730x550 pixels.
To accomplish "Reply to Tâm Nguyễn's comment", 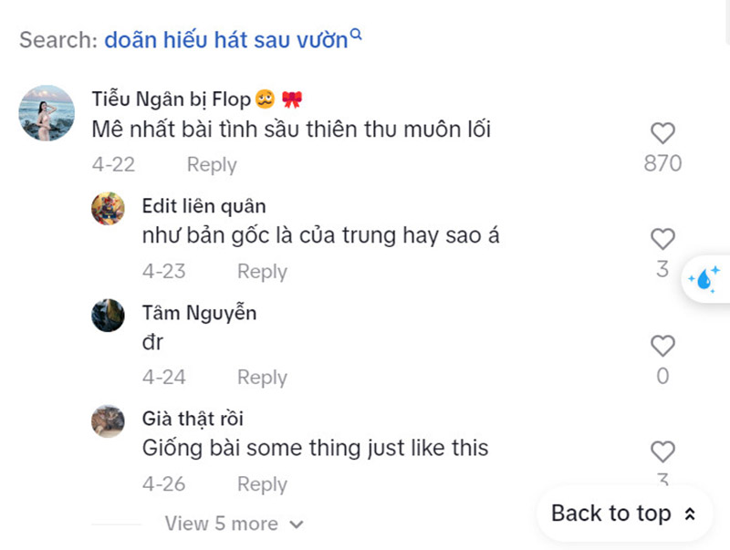I will (262, 378).
